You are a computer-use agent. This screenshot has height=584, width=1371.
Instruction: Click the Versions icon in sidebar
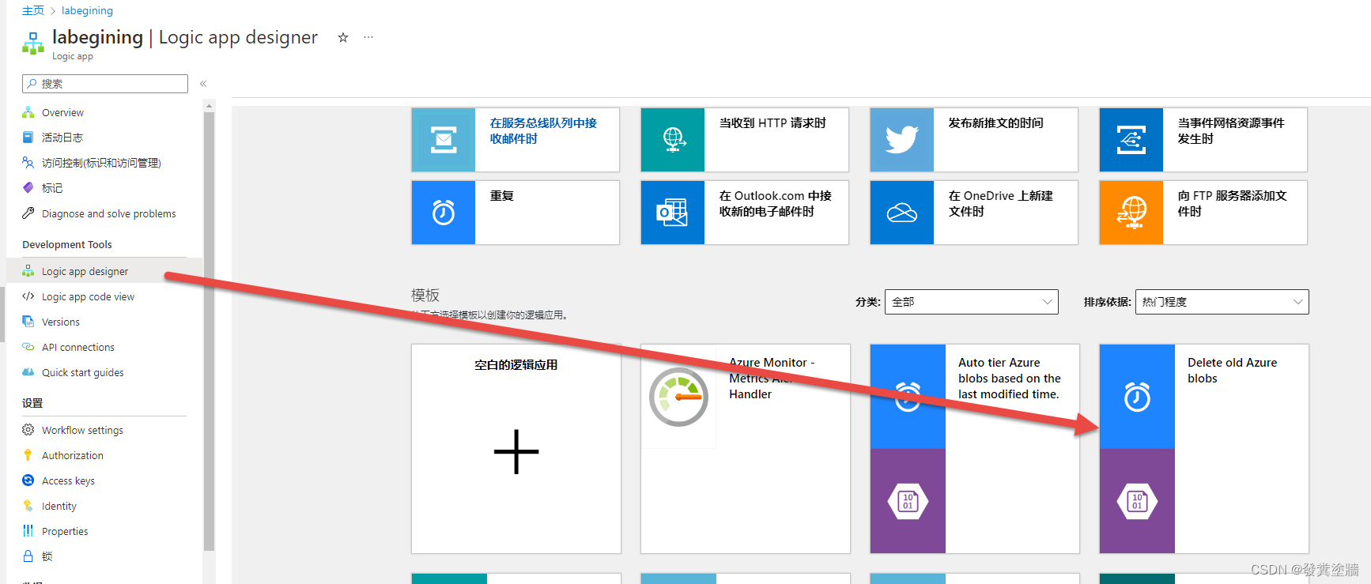28,322
